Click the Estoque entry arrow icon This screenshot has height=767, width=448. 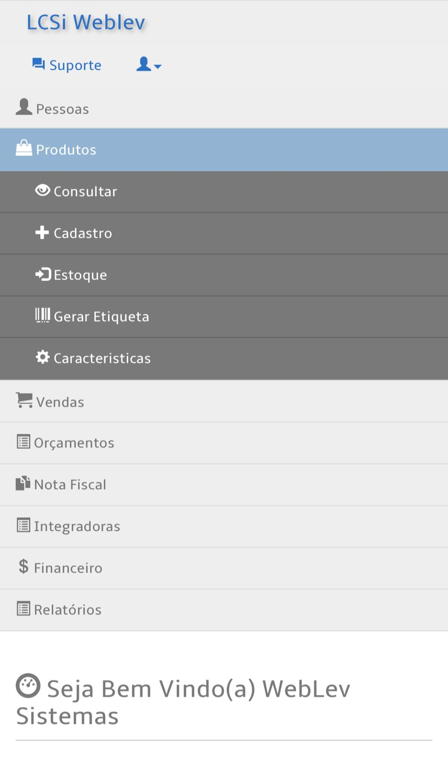click(43, 274)
